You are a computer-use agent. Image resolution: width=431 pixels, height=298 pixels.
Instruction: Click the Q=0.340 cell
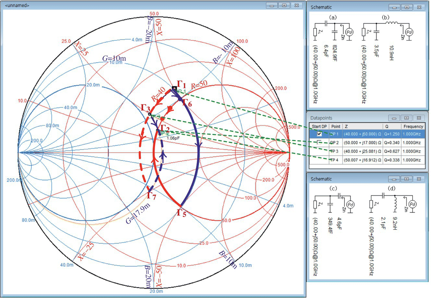pyautogui.click(x=391, y=142)
